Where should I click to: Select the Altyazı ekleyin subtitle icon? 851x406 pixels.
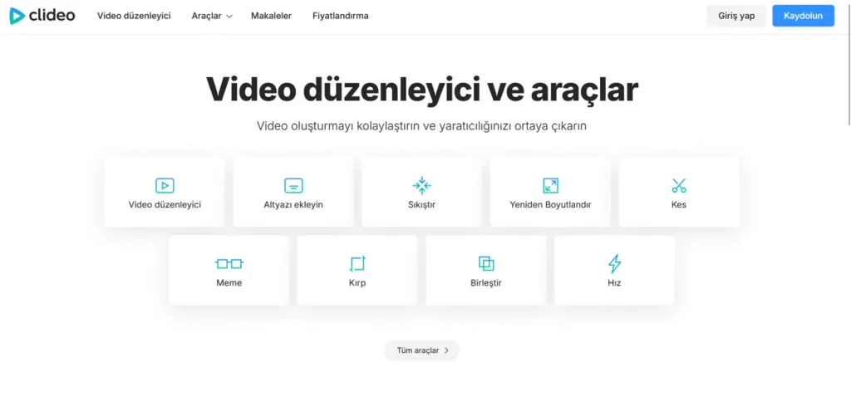pyautogui.click(x=293, y=186)
